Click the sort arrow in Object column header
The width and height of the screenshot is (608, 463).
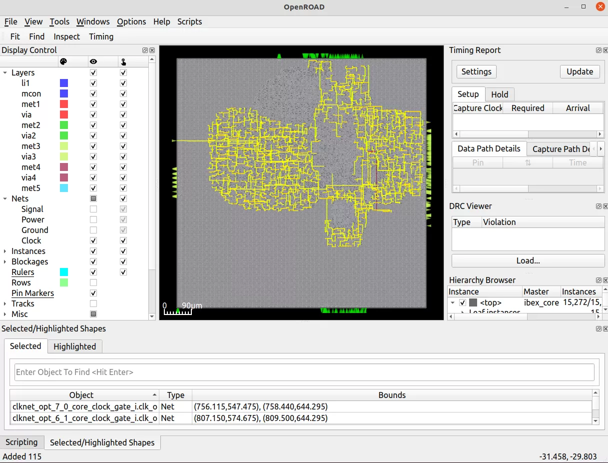click(x=154, y=395)
